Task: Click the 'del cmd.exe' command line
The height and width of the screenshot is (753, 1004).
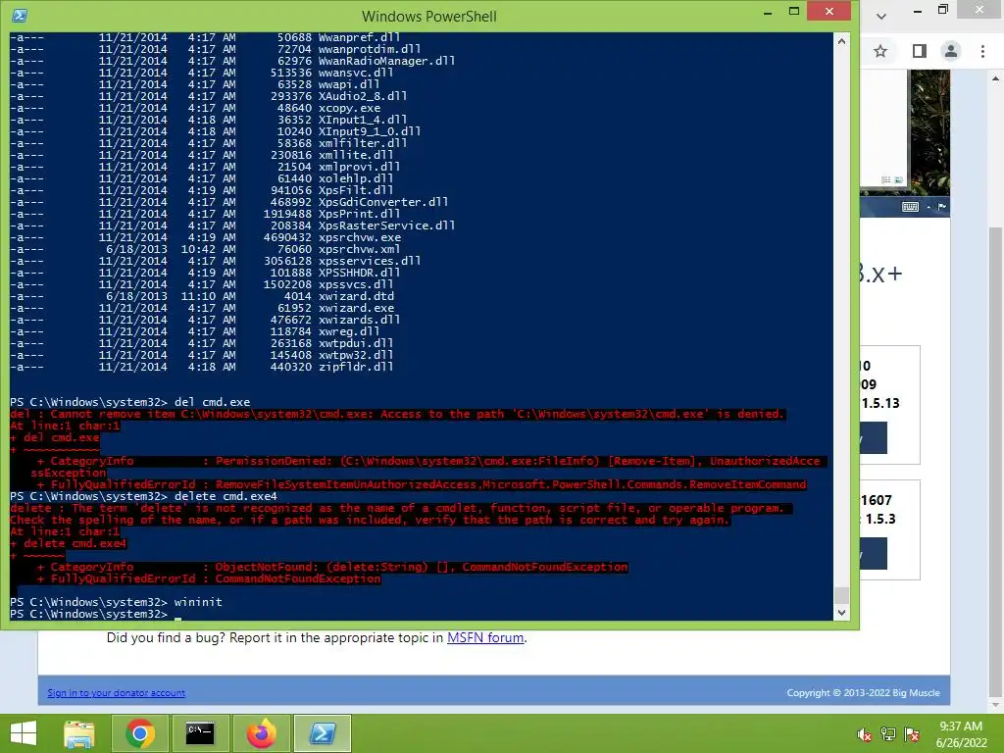Action: tap(212, 402)
